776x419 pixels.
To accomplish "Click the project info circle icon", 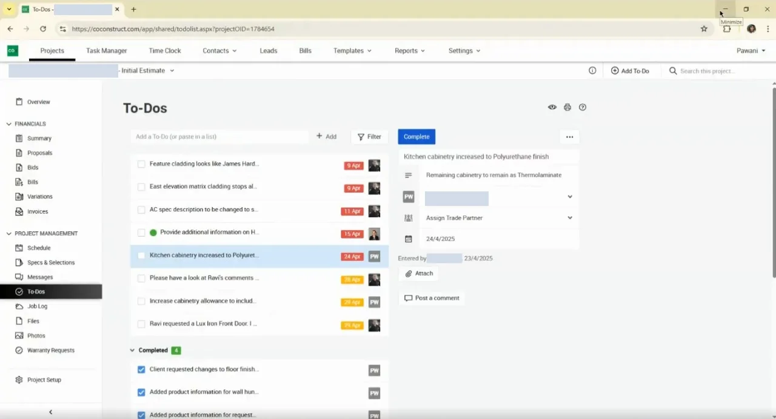I will click(592, 71).
